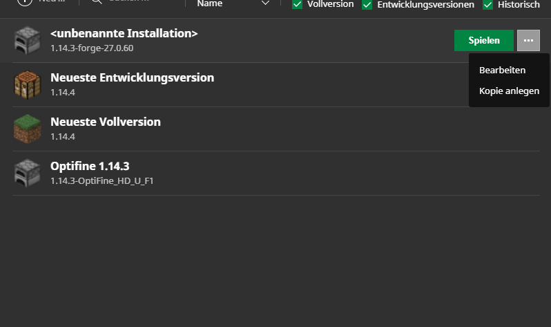Click the plus icon for a new installation
The image size is (551, 327).
(23, 2)
